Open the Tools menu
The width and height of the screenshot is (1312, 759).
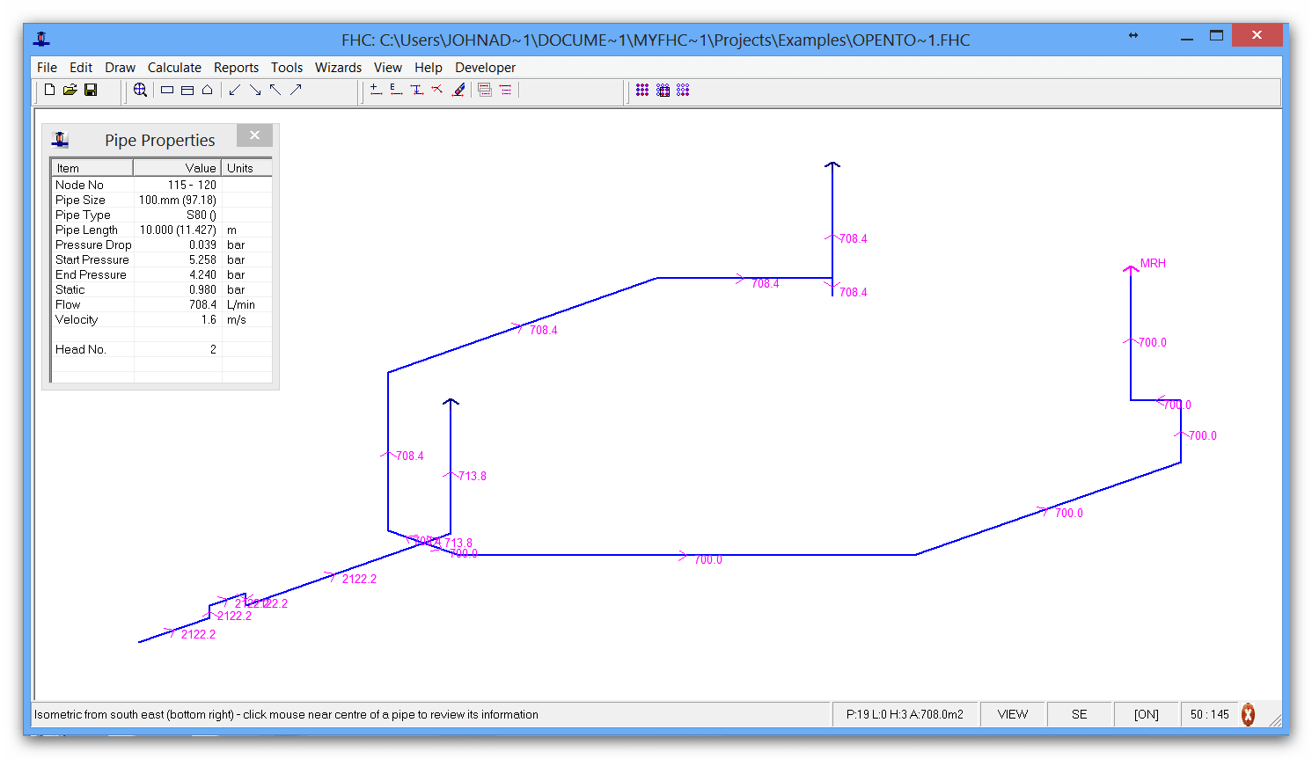[287, 67]
